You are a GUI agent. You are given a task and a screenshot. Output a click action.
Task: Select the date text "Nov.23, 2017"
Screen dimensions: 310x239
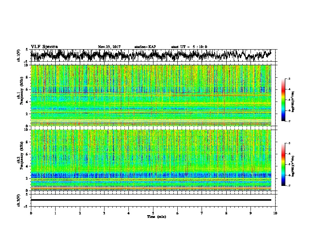[x=109, y=47]
